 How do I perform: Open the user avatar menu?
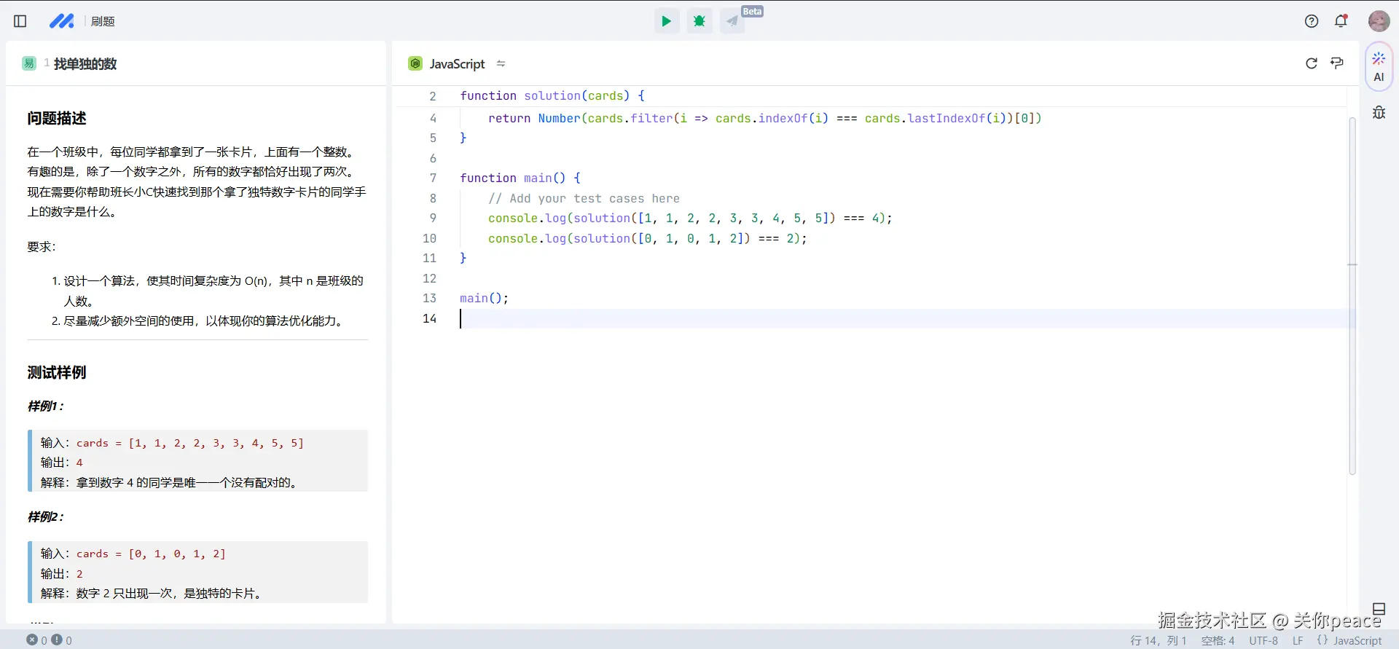point(1379,21)
